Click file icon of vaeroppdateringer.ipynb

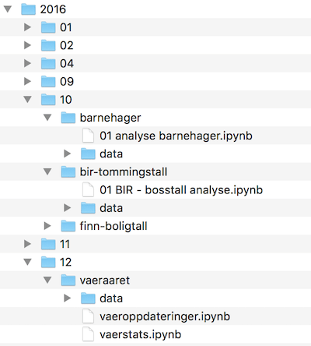(88, 316)
